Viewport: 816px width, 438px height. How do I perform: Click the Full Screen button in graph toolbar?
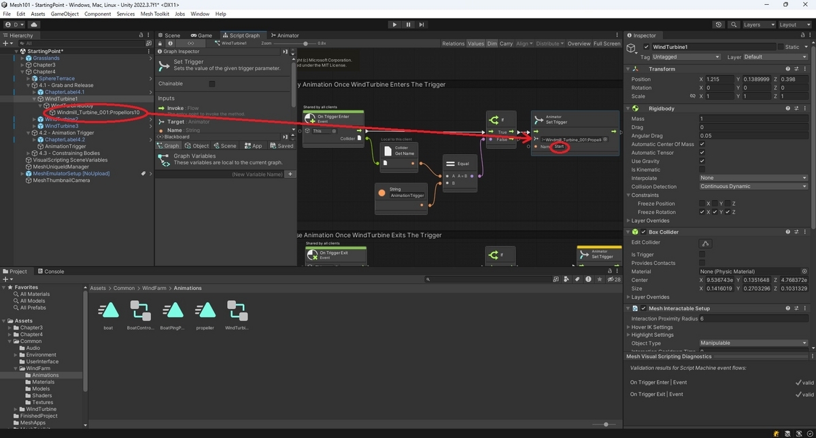pyautogui.click(x=607, y=43)
